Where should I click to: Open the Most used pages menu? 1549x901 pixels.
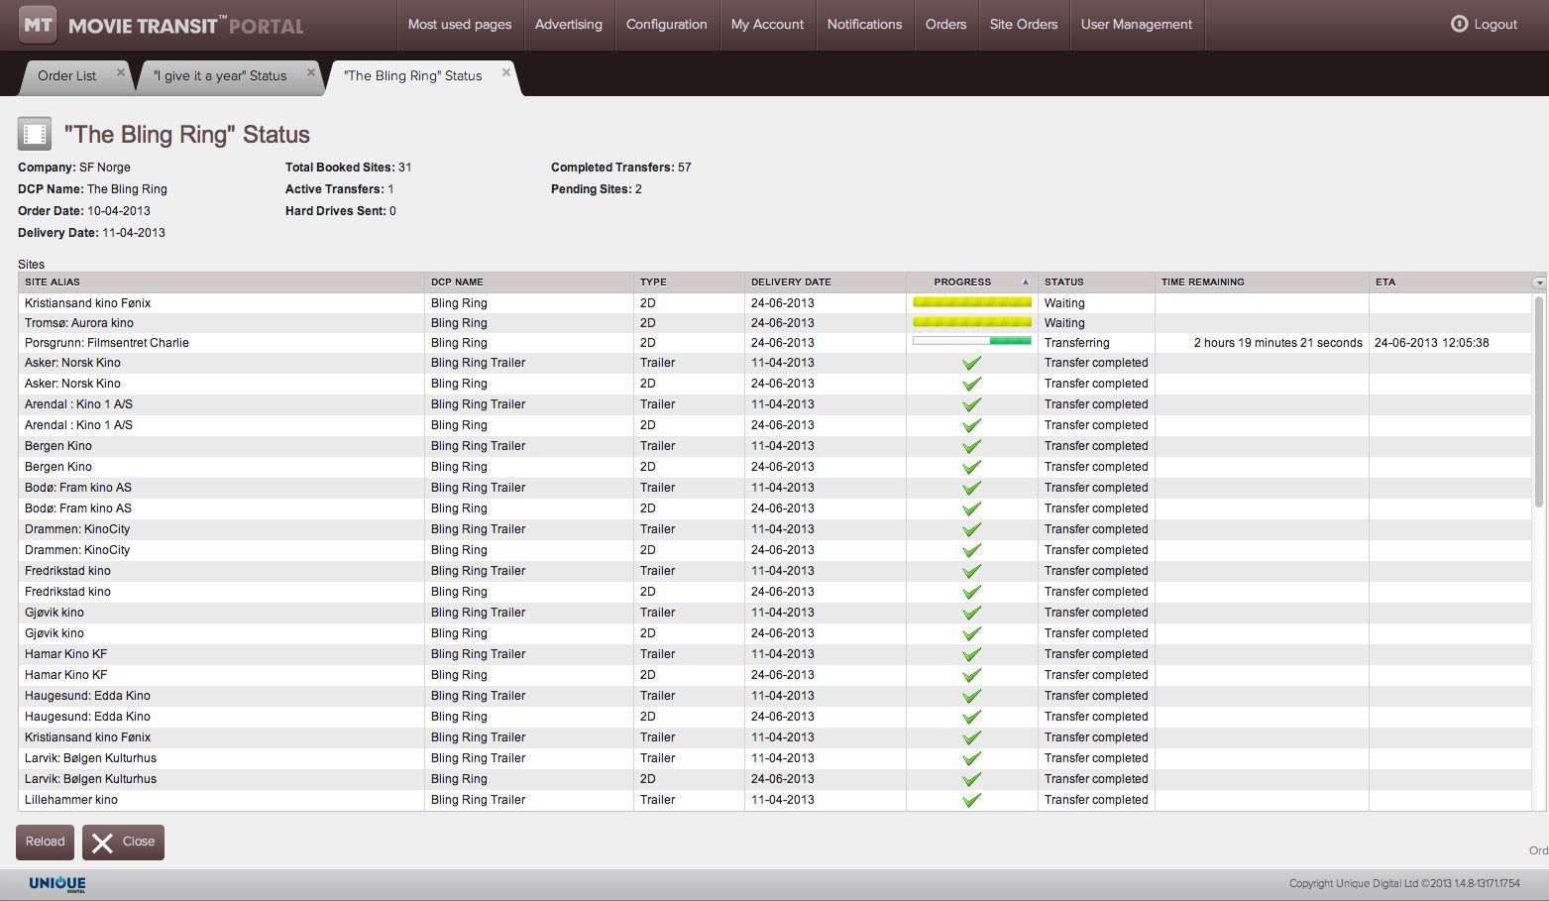click(x=460, y=24)
